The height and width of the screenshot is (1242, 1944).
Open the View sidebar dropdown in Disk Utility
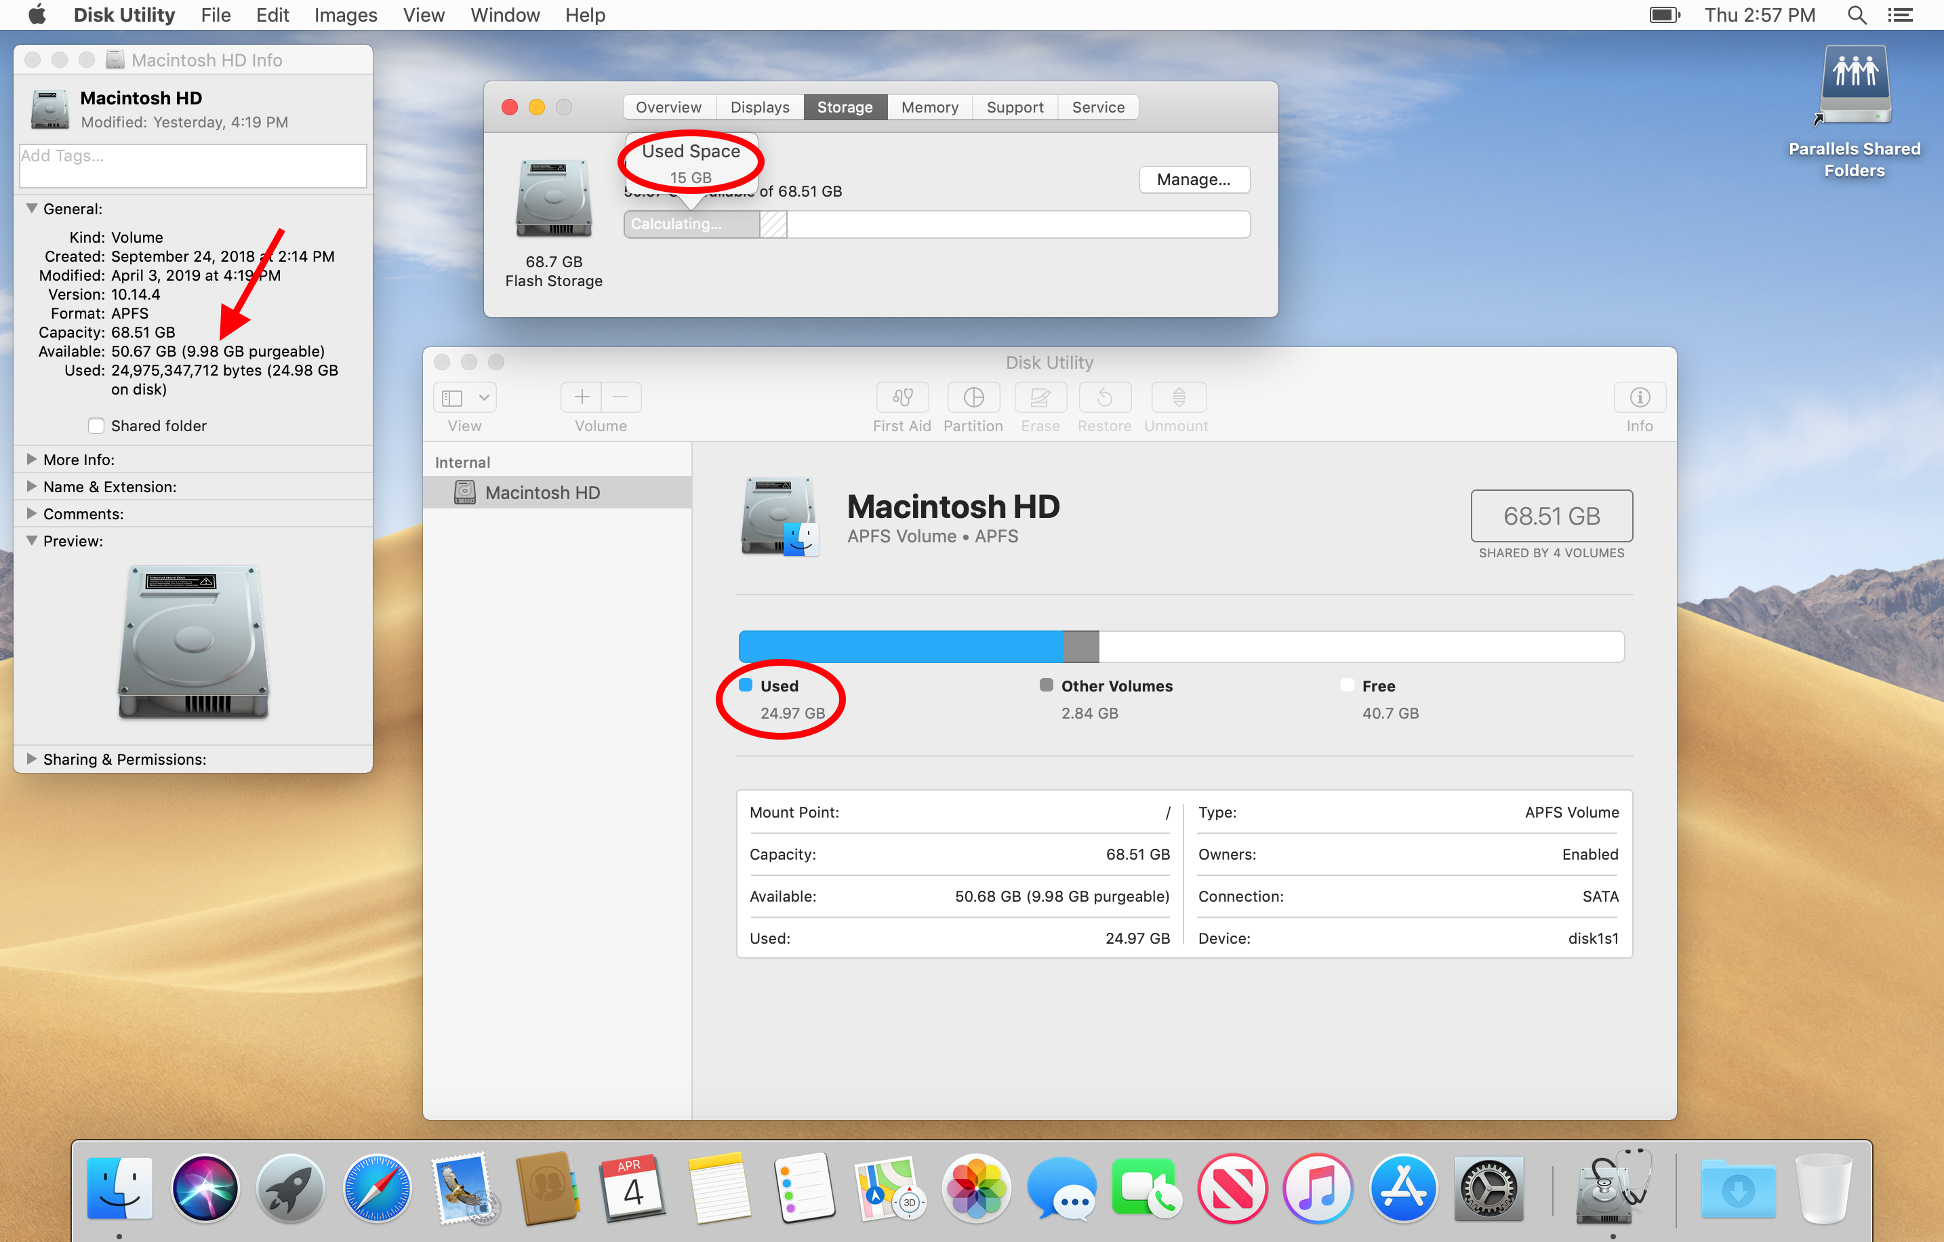[465, 397]
